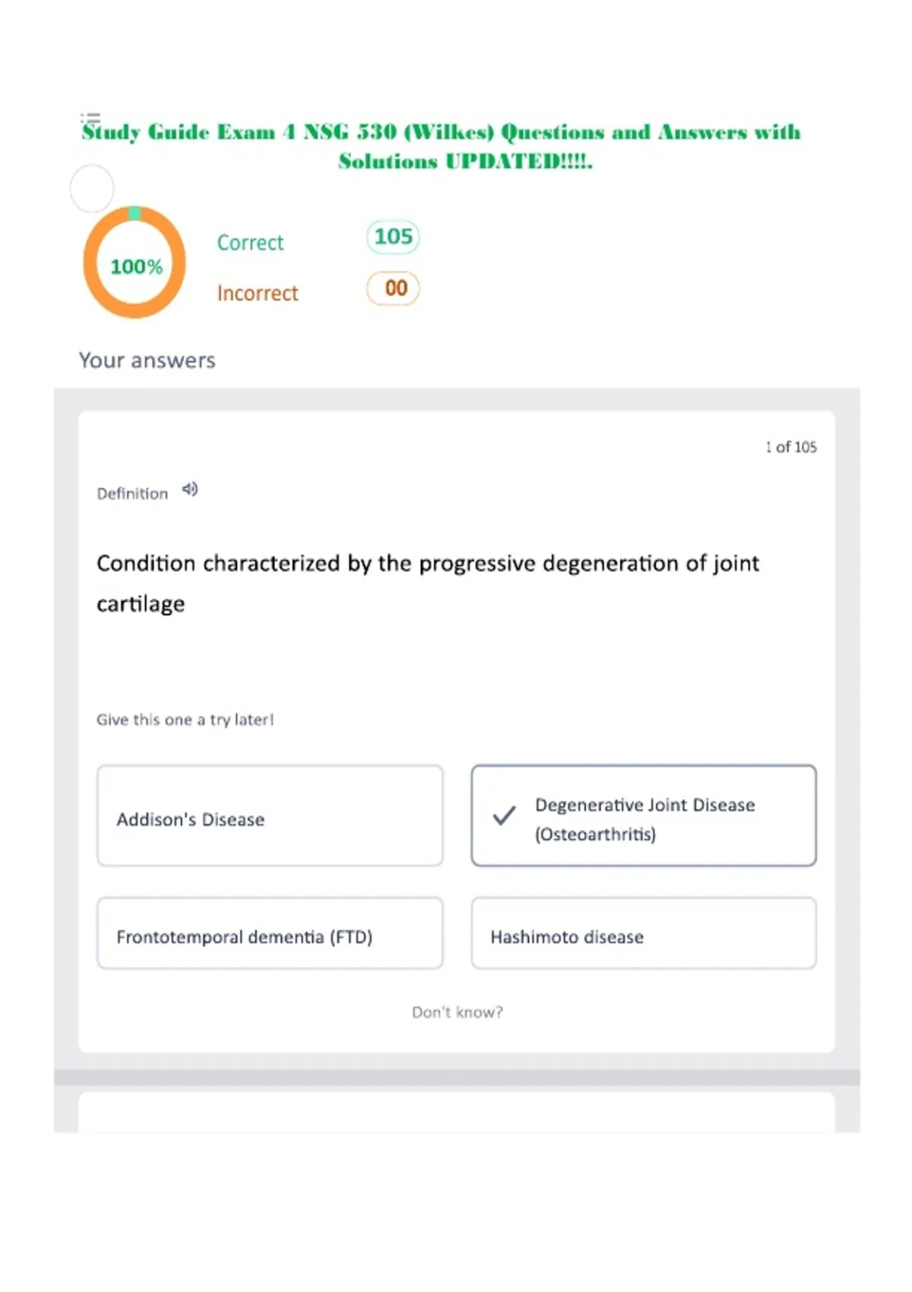Select Frontotemporal dementia (FTD) answer
The image size is (912, 1292).
[270, 933]
